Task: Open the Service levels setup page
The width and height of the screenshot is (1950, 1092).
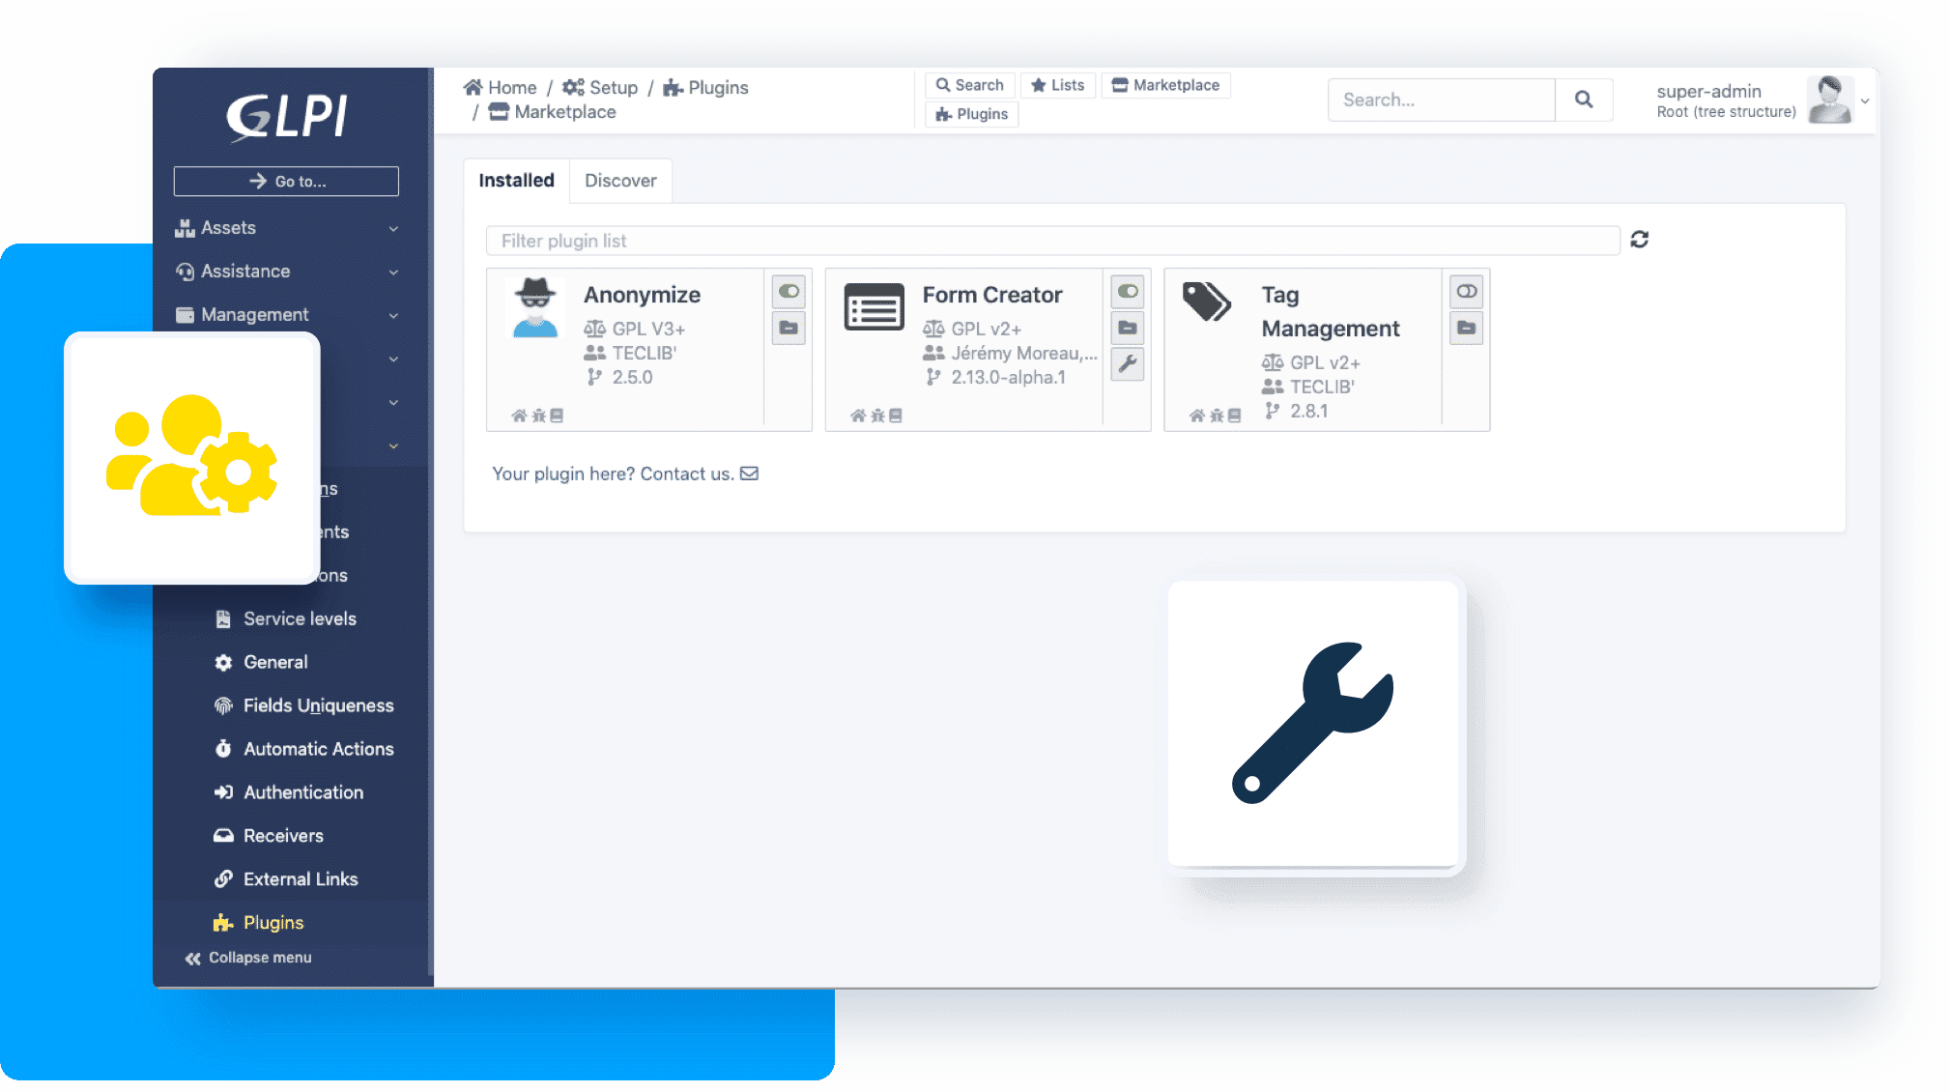Action: 300,618
